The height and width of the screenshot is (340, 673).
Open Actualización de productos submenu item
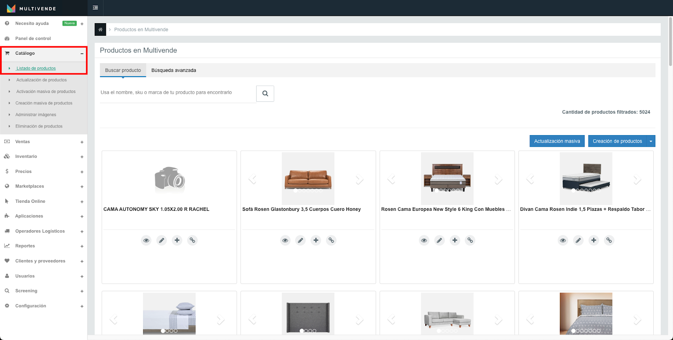pos(41,80)
